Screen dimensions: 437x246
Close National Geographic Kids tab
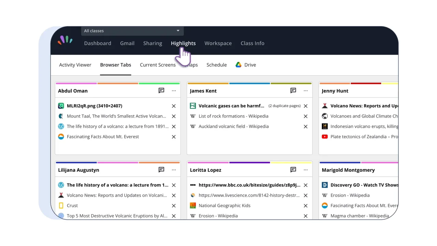[x=306, y=206]
